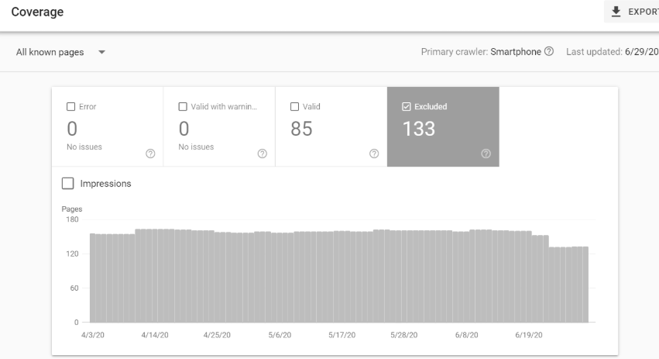Select the Valid 85 status tab
This screenshot has height=359, width=659.
click(331, 127)
